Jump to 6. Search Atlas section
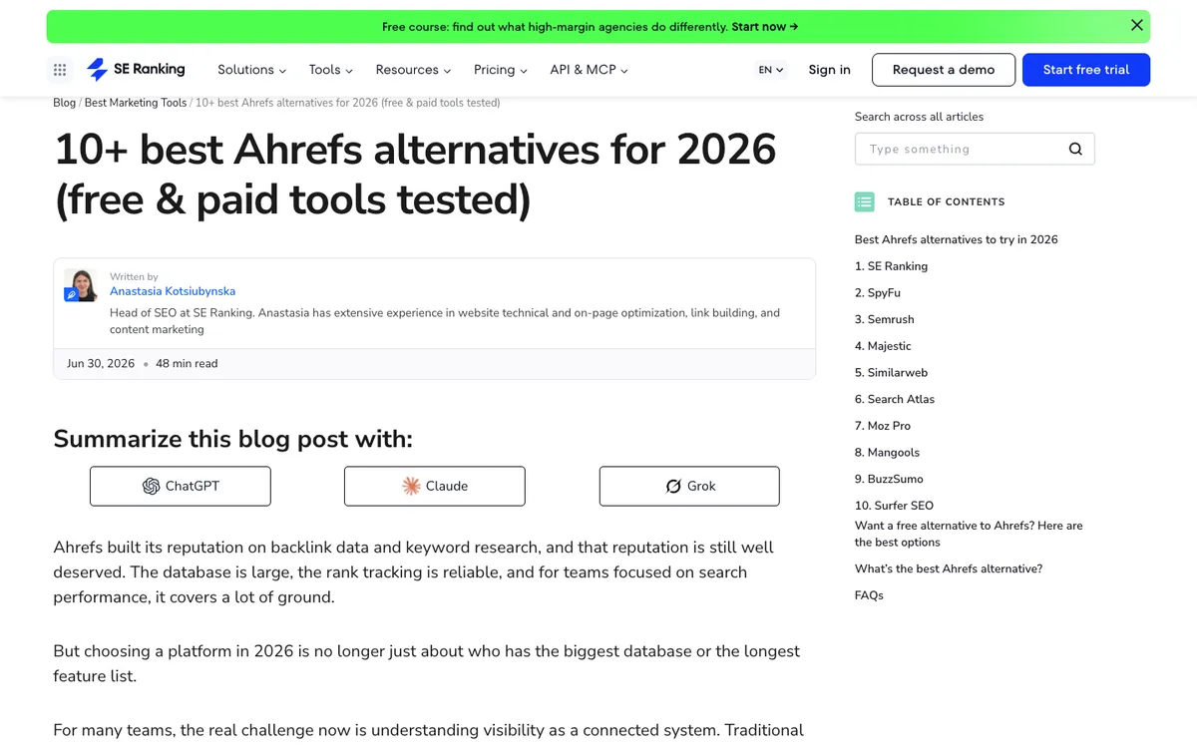Screen dimensions: 1197x748 (895, 399)
